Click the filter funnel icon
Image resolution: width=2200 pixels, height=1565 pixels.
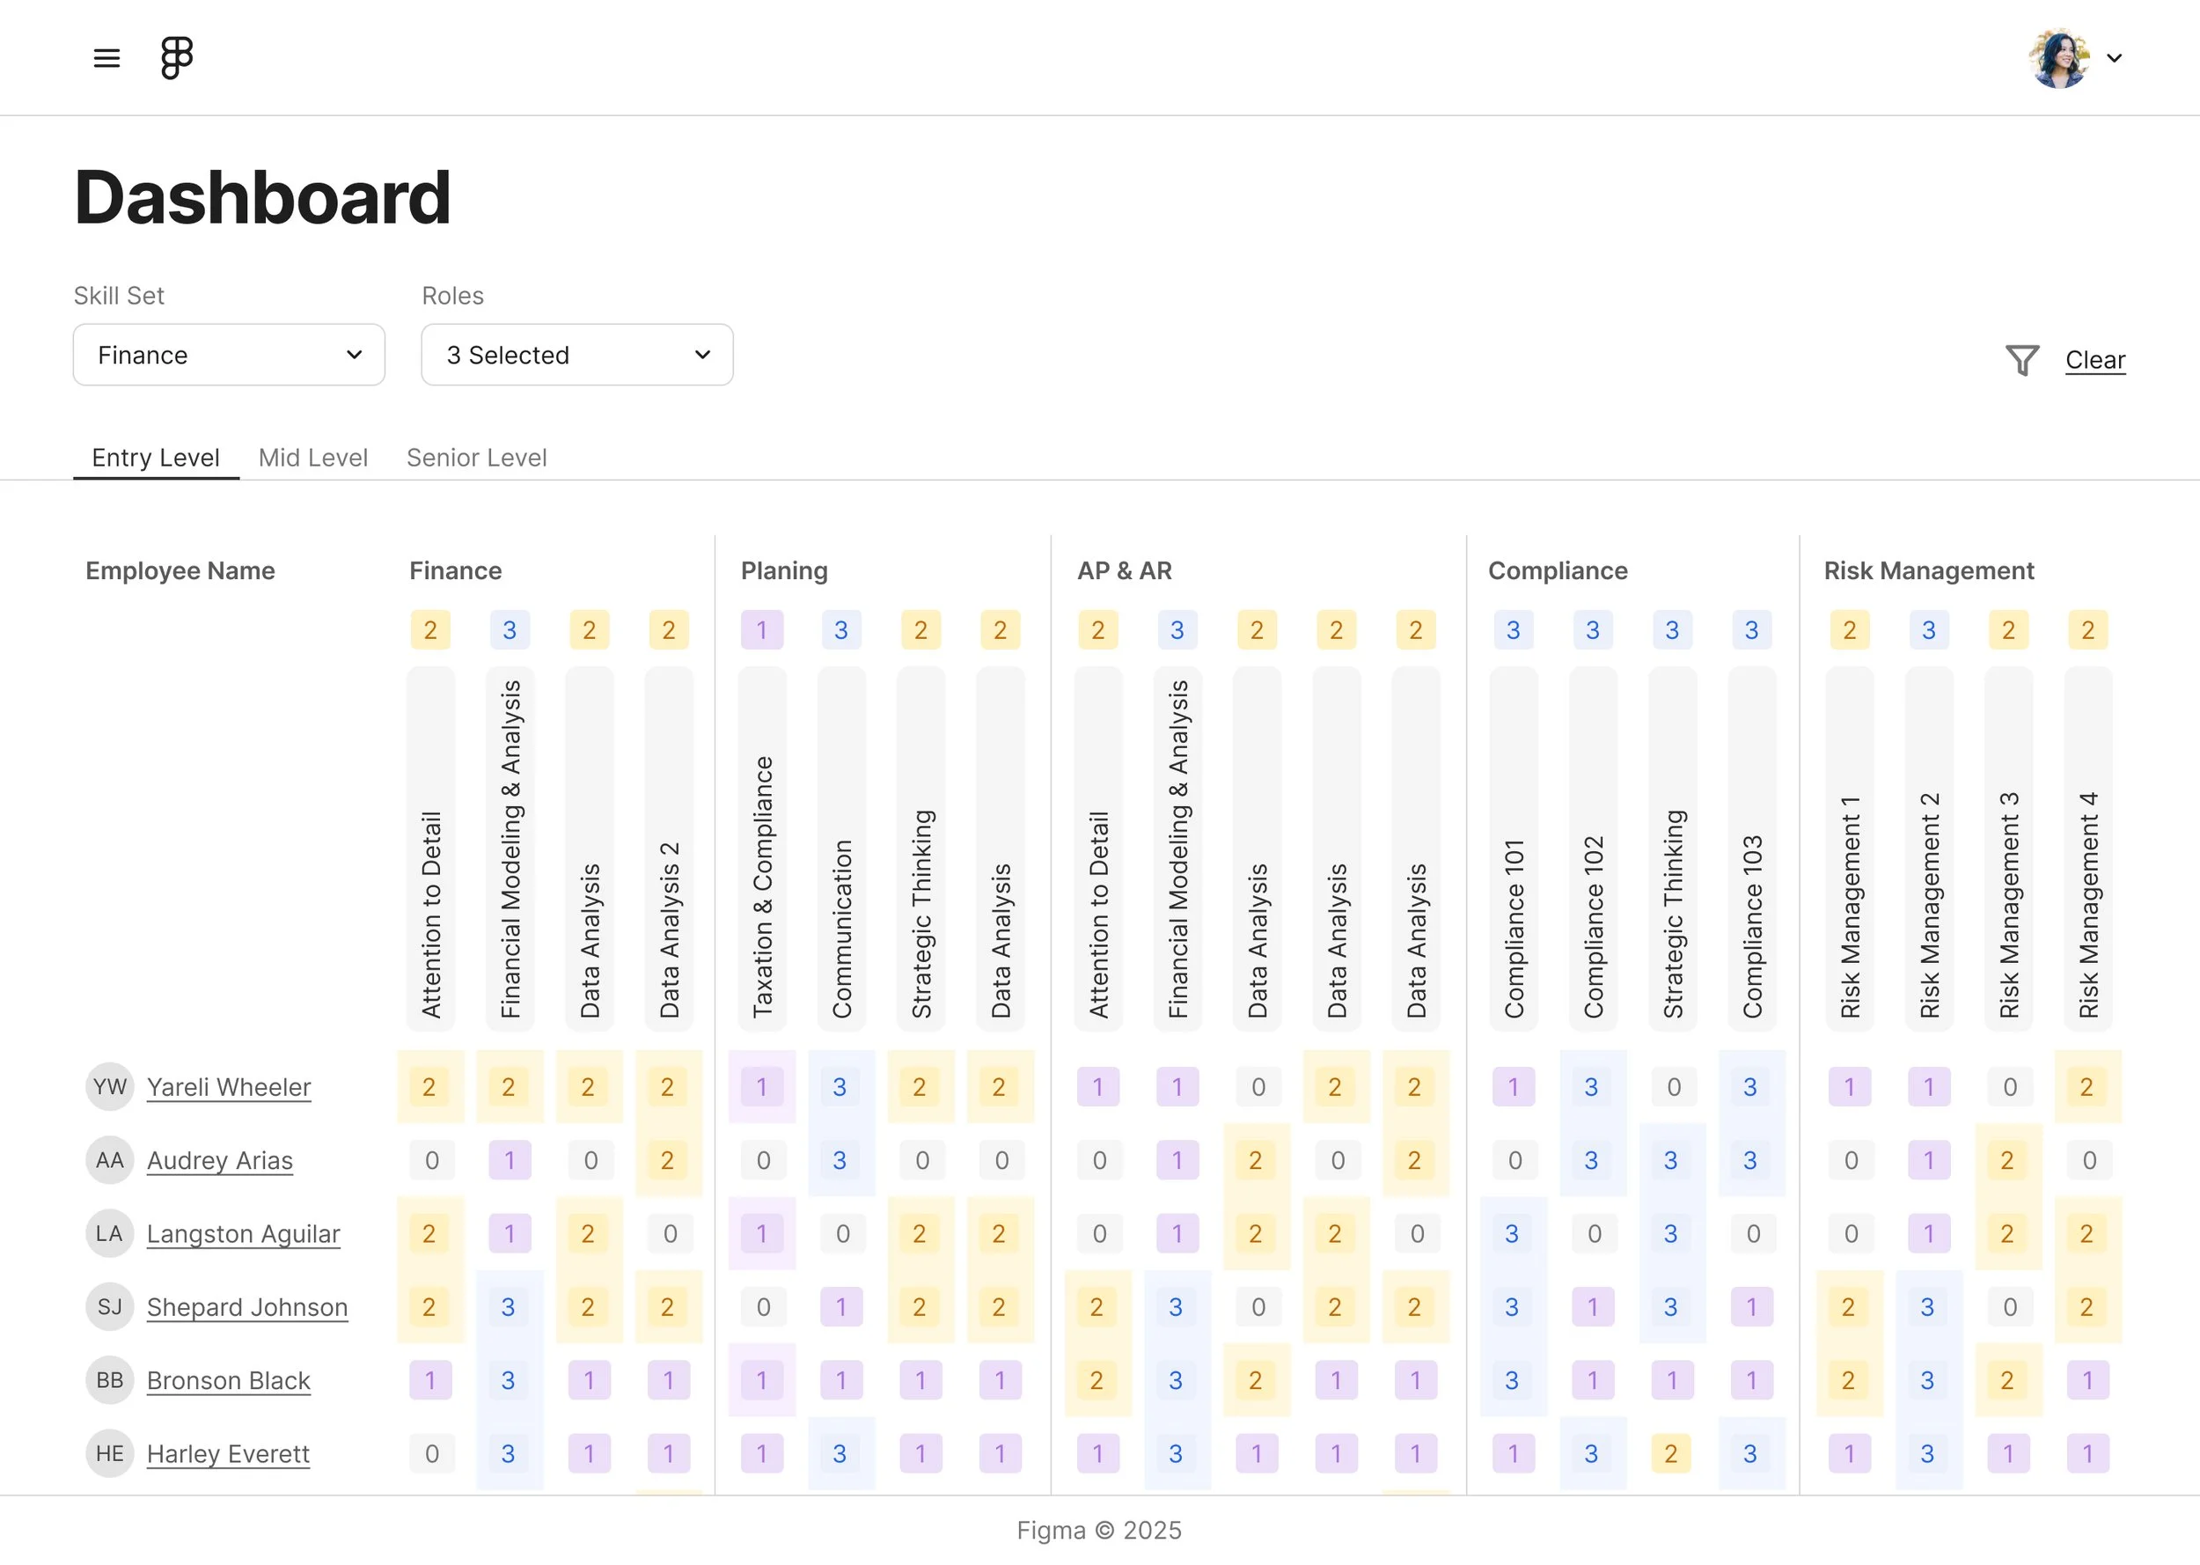[x=2022, y=359]
